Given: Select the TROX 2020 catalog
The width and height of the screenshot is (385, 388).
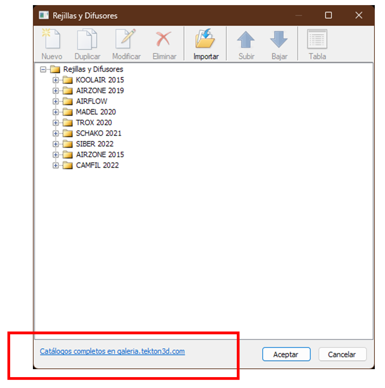Looking at the screenshot, I should click(x=94, y=122).
